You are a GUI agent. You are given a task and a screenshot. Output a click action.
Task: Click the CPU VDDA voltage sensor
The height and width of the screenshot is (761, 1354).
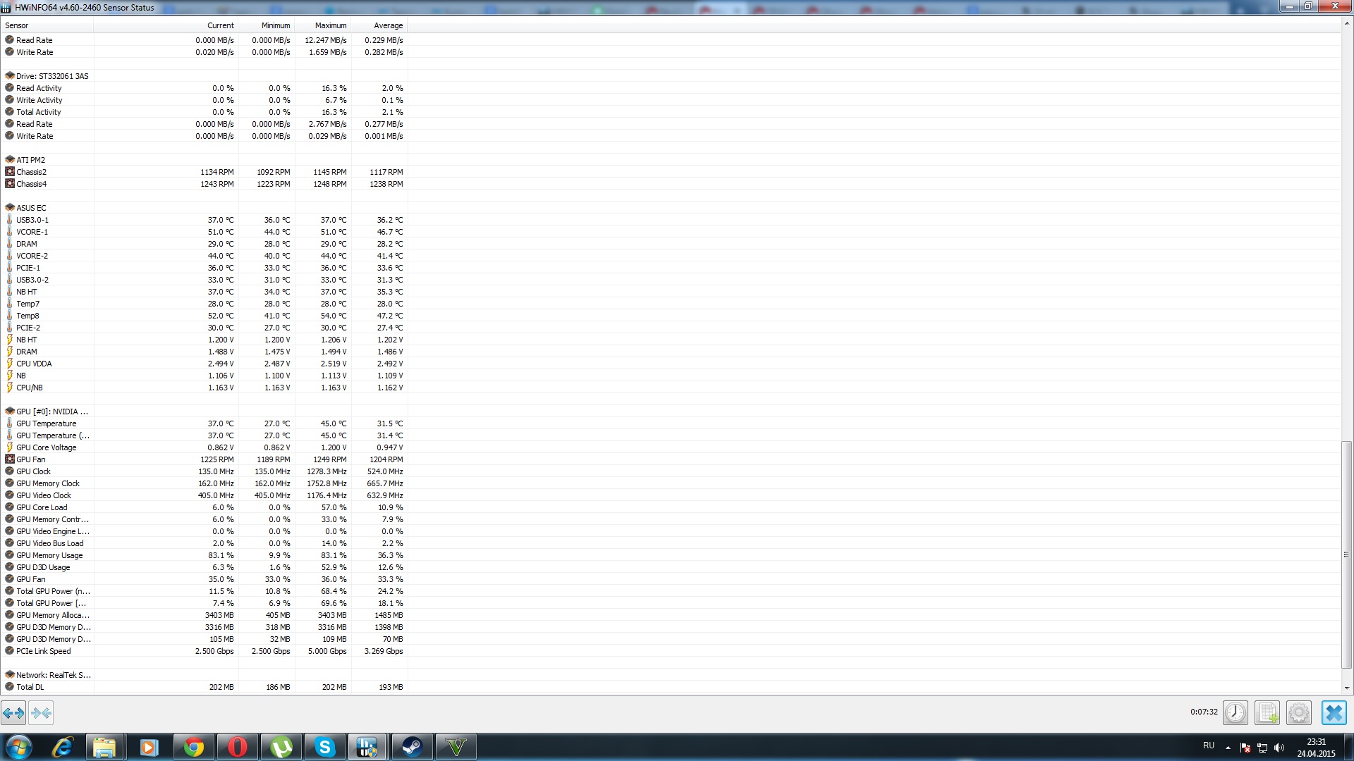[x=34, y=364]
